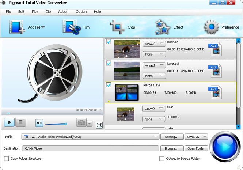Open wmav2 dropdown for merged Bear clip

pyautogui.click(x=153, y=109)
